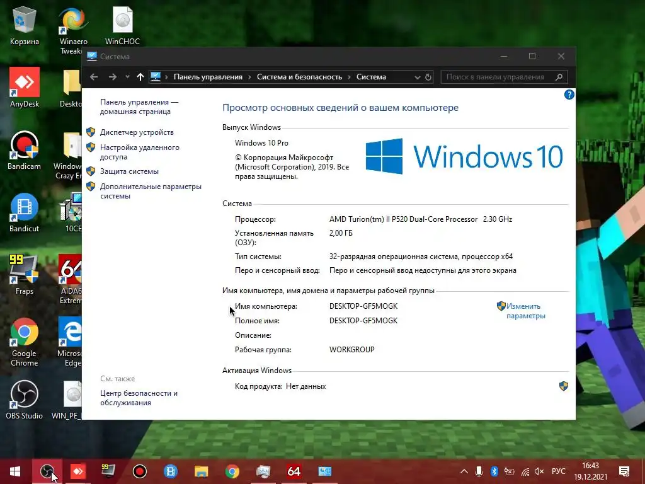Open the Recycle Bin (Корзина) desktop icon
The width and height of the screenshot is (645, 484).
coord(25,25)
